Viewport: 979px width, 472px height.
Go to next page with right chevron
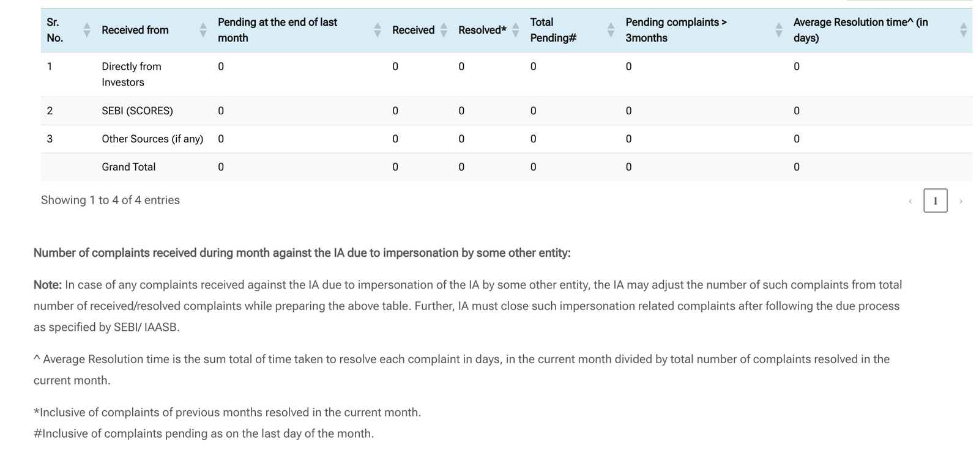point(961,201)
